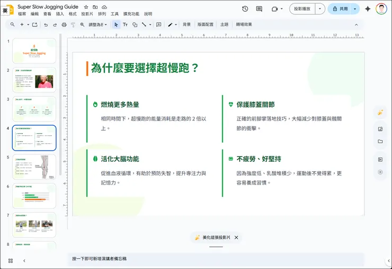
Task: Select slide 6 thumbnail with bar chart
Action: pos(34,196)
